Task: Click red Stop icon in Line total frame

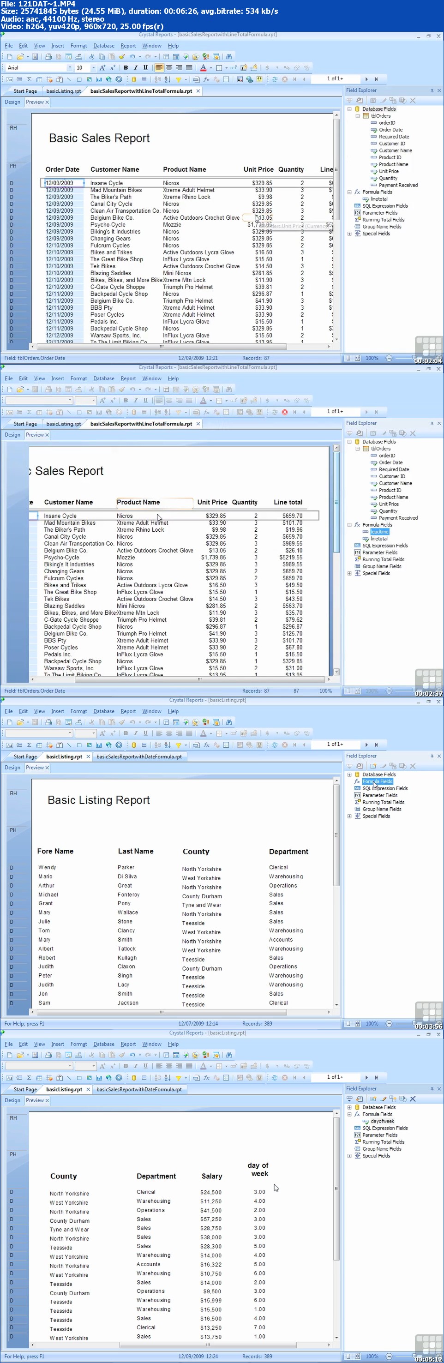Action: click(285, 412)
